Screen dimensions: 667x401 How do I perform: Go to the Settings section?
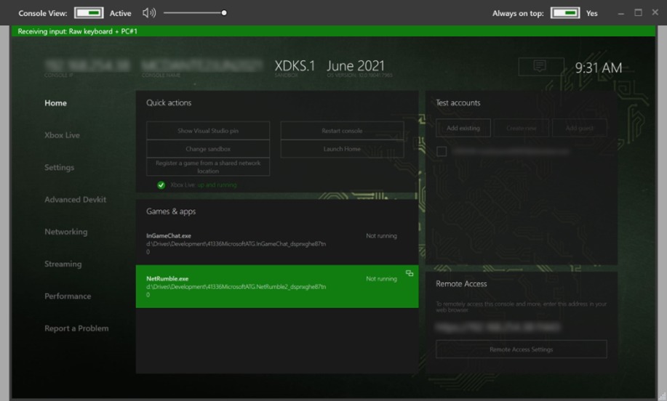pos(59,167)
